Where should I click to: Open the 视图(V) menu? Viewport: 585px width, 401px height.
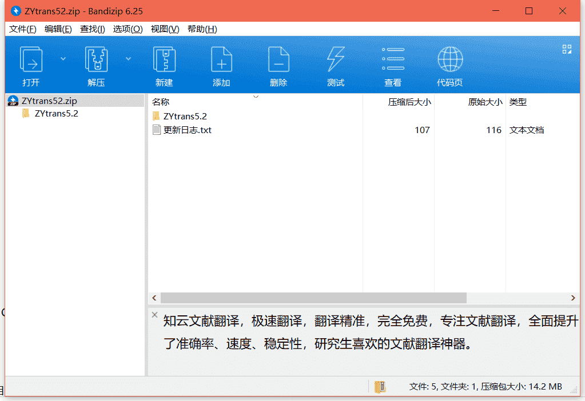165,29
